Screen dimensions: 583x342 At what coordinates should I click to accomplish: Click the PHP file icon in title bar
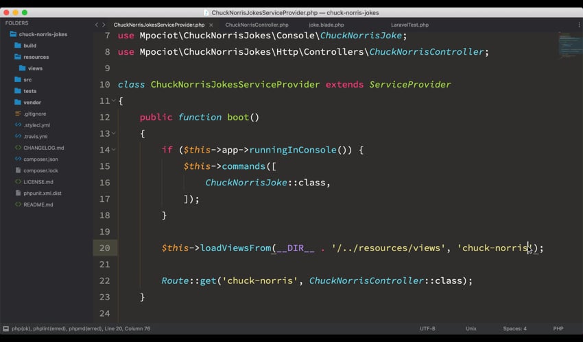(206, 12)
